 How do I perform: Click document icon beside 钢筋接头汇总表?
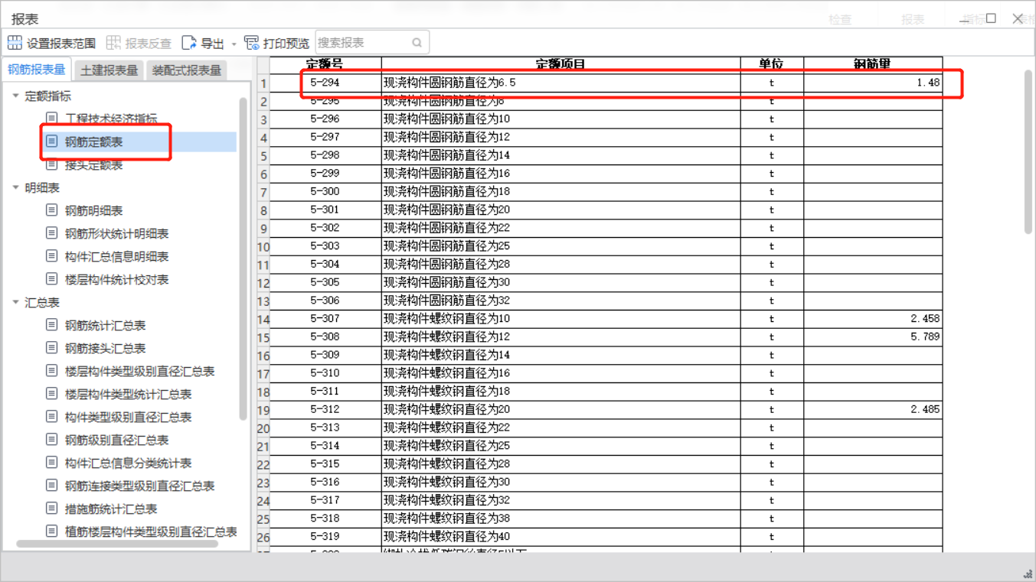tap(51, 347)
